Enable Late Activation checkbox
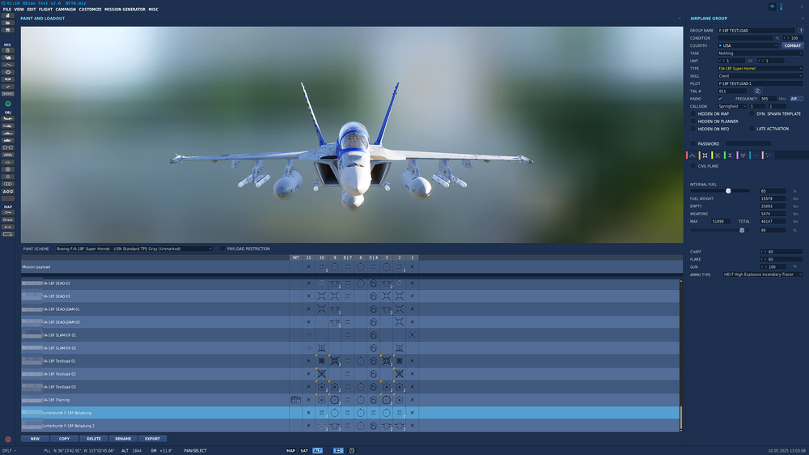The width and height of the screenshot is (809, 455). pos(752,129)
